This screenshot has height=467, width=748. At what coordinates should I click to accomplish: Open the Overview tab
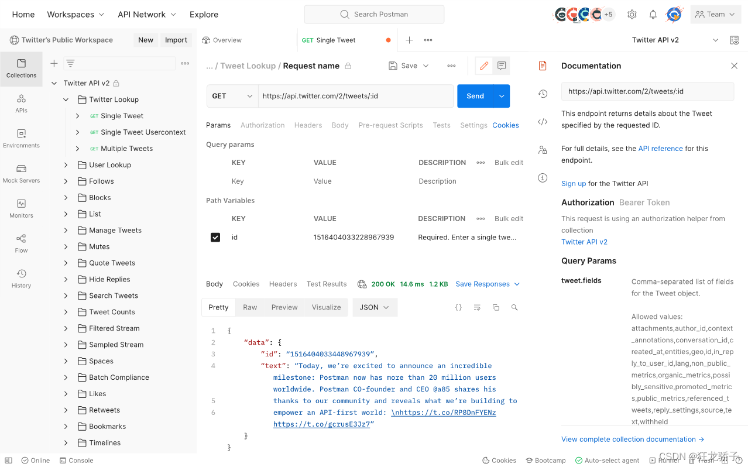click(222, 40)
